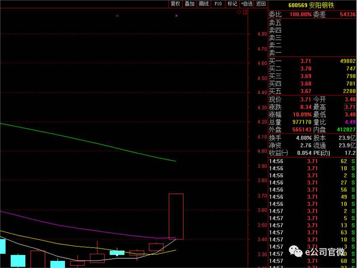Open the 复权 adjustment option
This screenshot has width=357, height=268.
point(175,4)
